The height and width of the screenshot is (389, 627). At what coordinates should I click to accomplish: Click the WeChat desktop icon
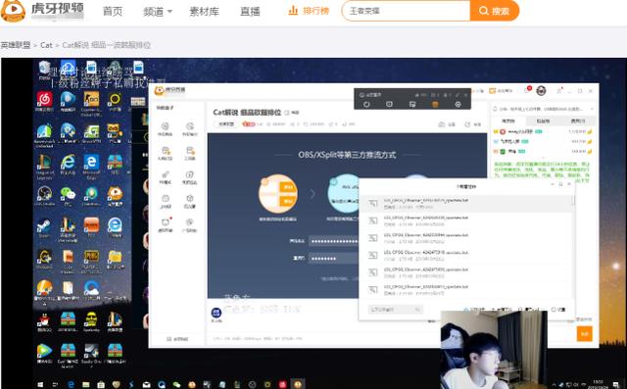tap(68, 196)
